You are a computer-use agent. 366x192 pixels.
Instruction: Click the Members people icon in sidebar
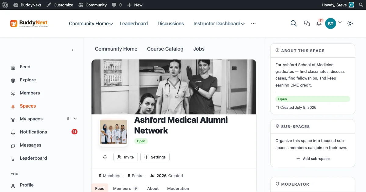[13, 94]
